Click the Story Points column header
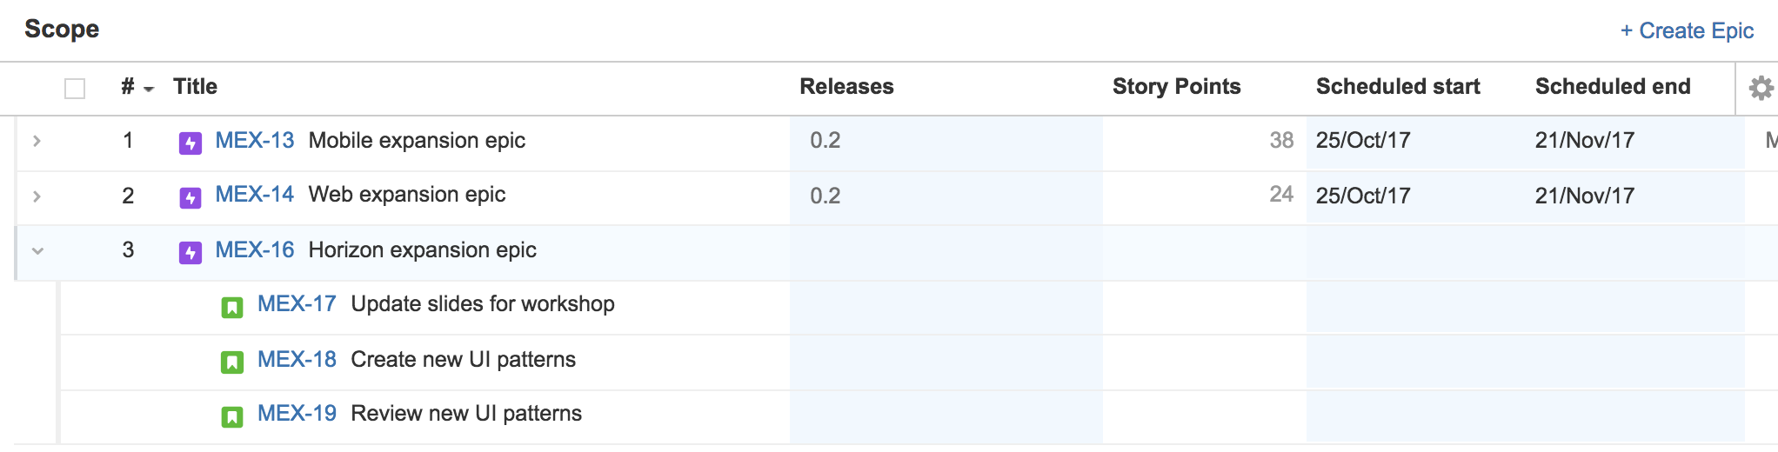The width and height of the screenshot is (1778, 452). 1176,87
